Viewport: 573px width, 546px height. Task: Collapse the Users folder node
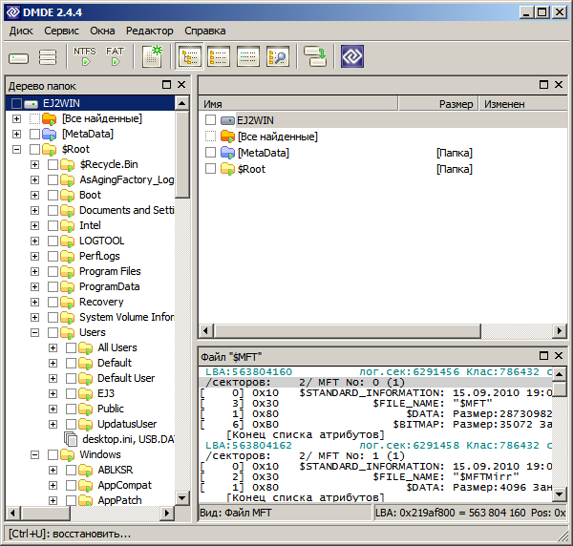[x=35, y=332]
